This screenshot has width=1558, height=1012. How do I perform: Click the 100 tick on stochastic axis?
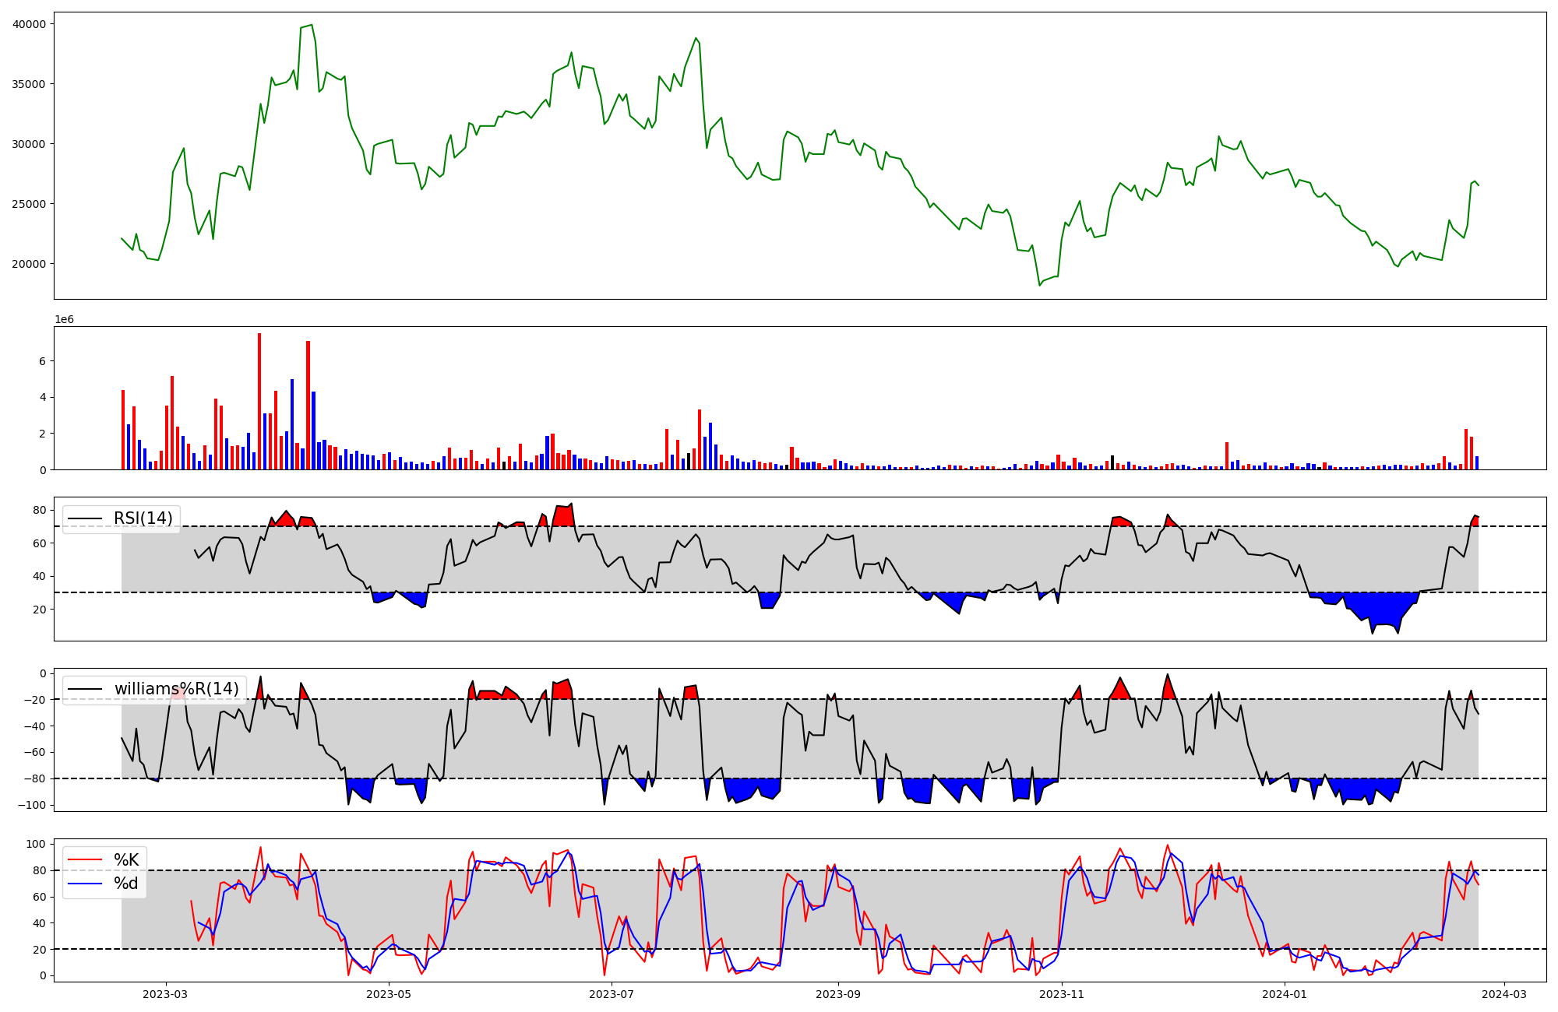(37, 845)
